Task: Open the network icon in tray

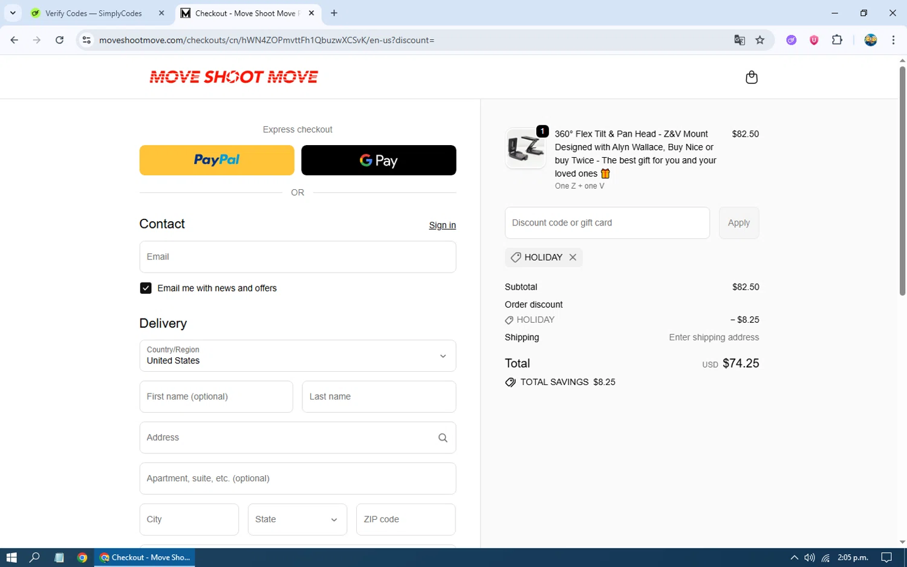Action: click(825, 557)
